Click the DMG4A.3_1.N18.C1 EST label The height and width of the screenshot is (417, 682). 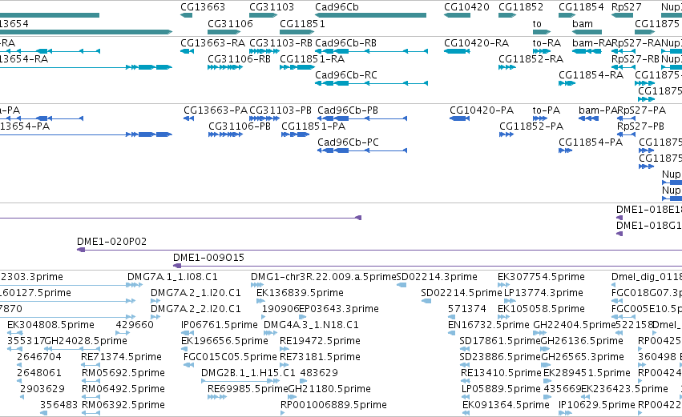coord(312,325)
